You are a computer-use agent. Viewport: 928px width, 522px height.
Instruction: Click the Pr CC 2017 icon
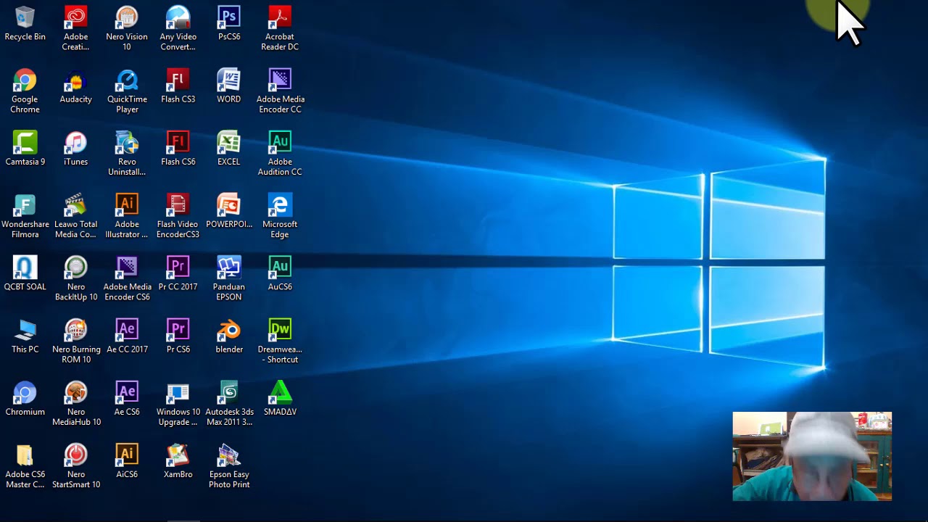(178, 267)
